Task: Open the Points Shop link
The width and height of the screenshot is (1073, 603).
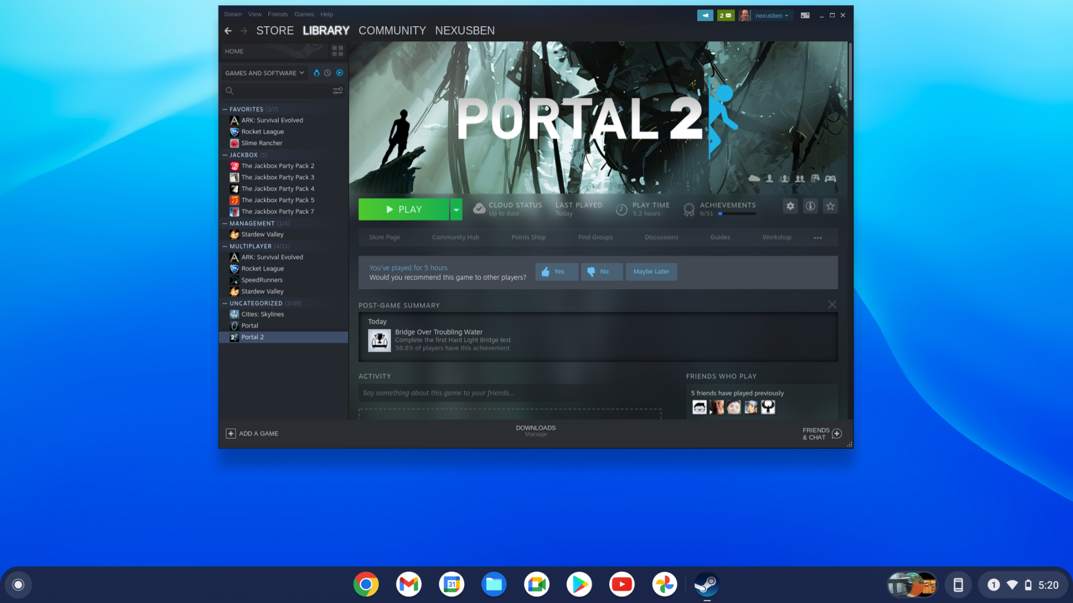Action: click(529, 238)
